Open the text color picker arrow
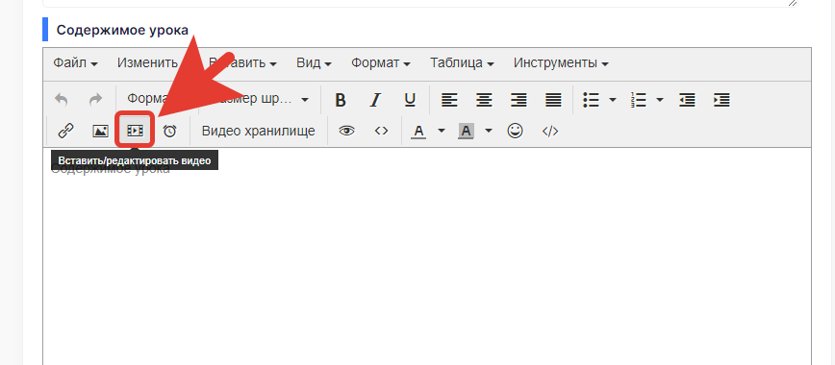 pos(442,131)
